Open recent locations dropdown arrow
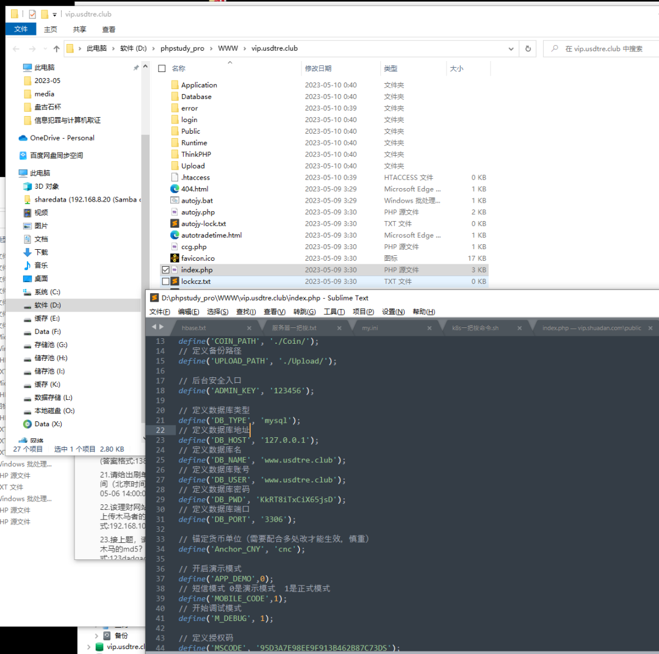659x654 pixels. [x=45, y=49]
